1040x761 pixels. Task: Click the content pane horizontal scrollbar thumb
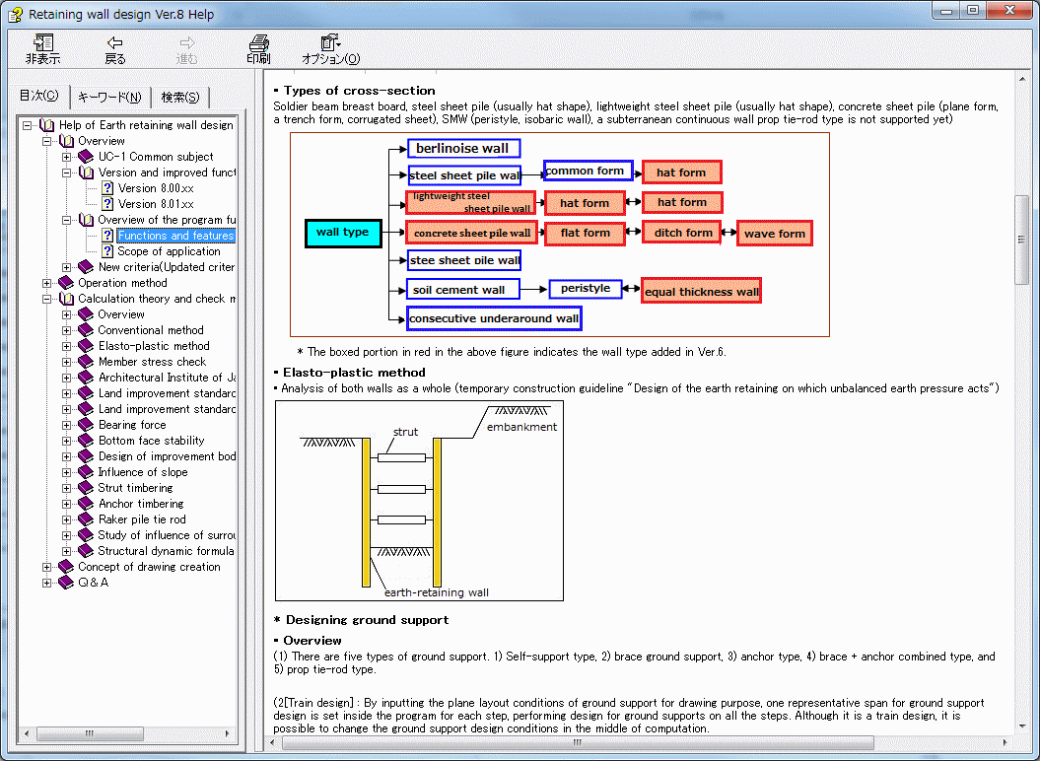coord(578,743)
